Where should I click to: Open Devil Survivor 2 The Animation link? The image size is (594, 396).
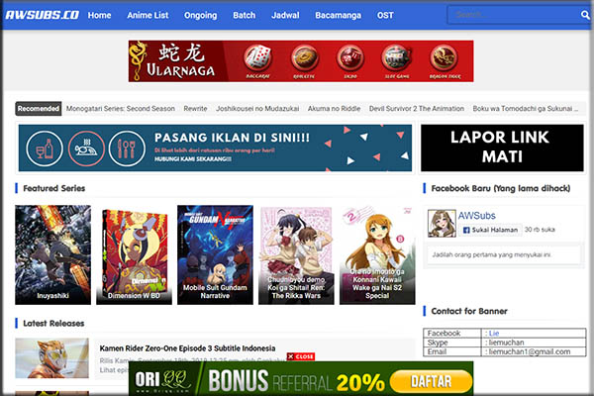pyautogui.click(x=417, y=109)
